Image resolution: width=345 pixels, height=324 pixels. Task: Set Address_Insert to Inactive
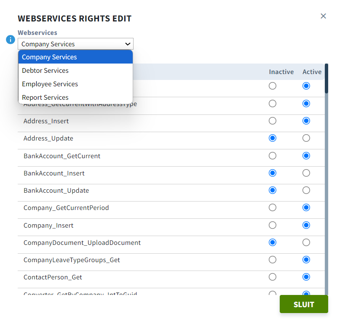pos(273,121)
